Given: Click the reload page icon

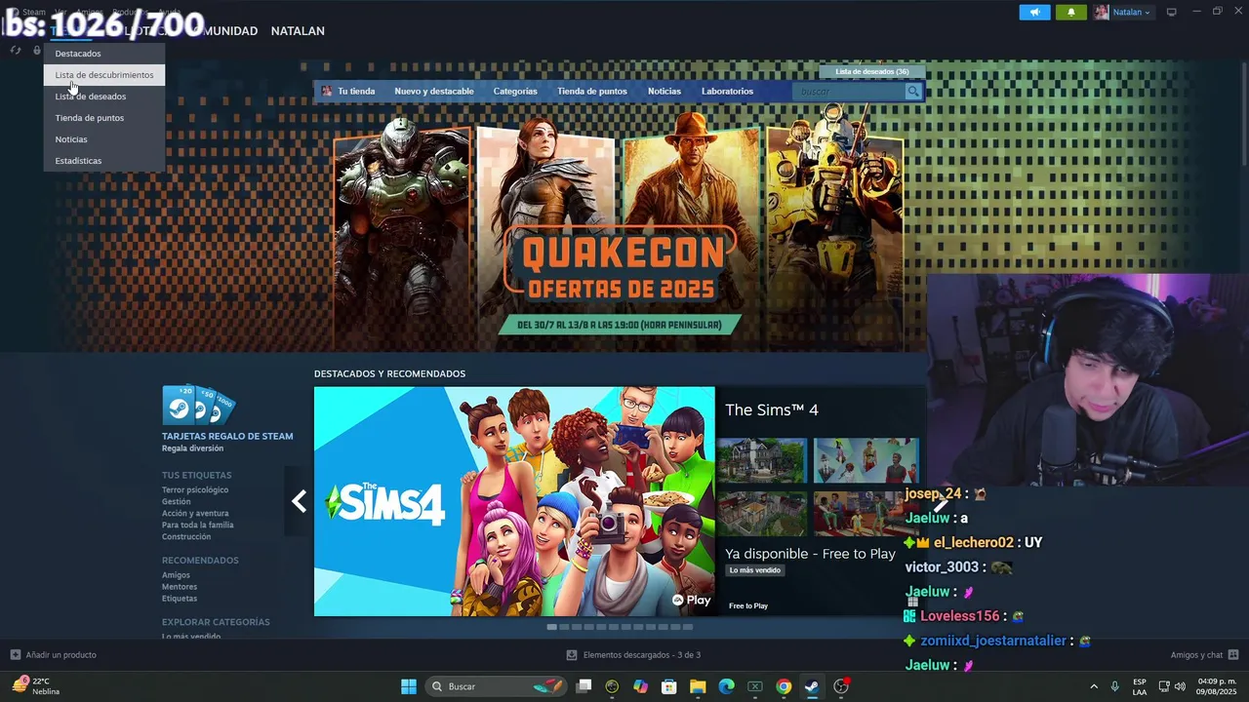Looking at the screenshot, I should [x=16, y=51].
